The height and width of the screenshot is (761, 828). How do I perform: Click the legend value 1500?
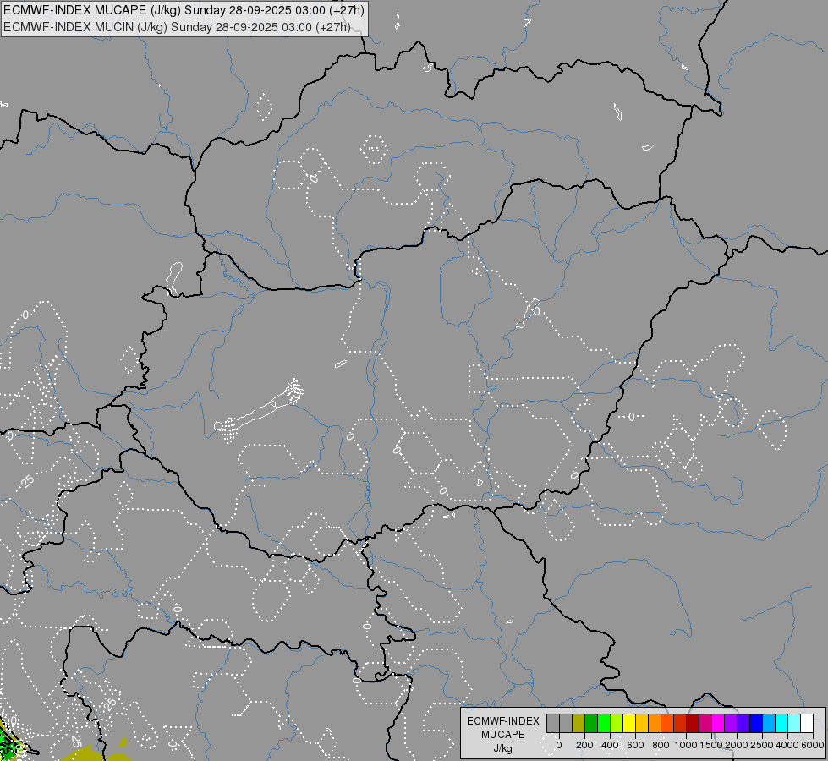pyautogui.click(x=711, y=745)
